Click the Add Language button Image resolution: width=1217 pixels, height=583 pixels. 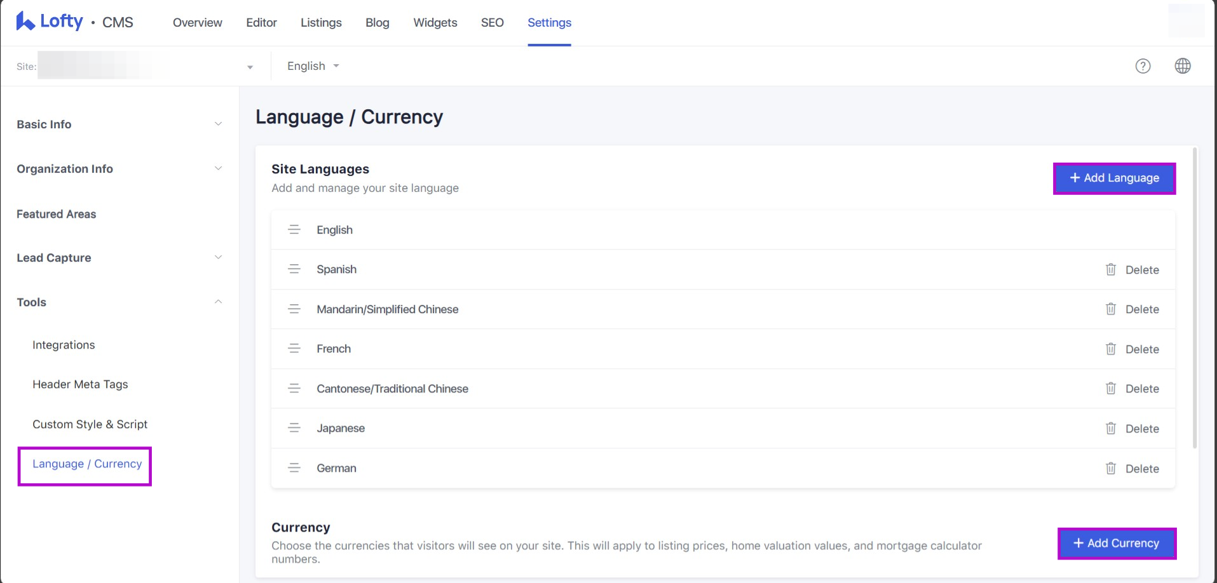1114,178
